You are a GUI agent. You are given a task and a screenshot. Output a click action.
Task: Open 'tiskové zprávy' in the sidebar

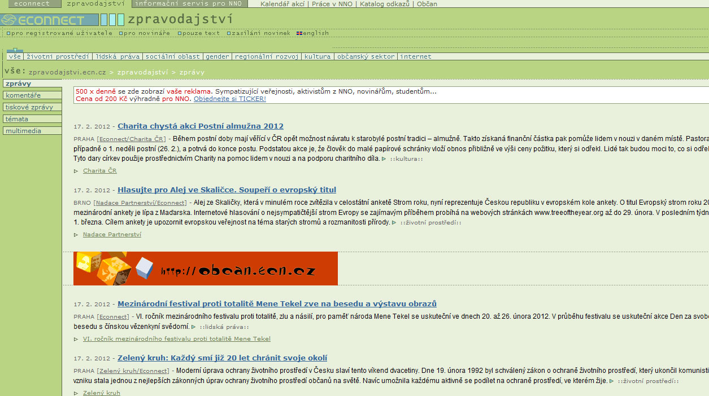tap(29, 107)
